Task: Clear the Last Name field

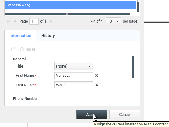Action: [x=97, y=85]
